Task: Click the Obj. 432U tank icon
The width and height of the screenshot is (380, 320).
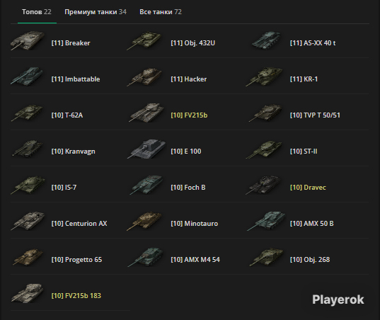Action: tap(144, 40)
